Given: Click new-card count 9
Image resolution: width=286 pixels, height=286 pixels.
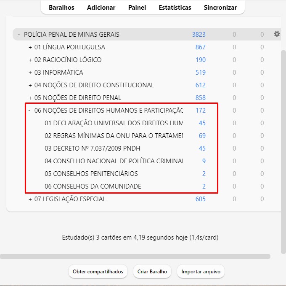Looking at the screenshot, I should (204, 161).
